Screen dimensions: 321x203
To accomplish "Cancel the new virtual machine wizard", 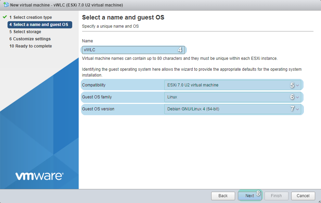I will click(303, 196).
